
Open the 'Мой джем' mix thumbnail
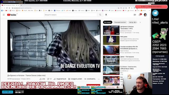point(111,40)
